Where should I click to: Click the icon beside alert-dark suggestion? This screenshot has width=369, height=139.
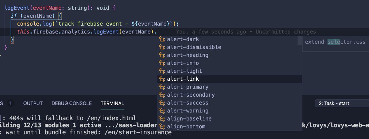[x=162, y=39]
